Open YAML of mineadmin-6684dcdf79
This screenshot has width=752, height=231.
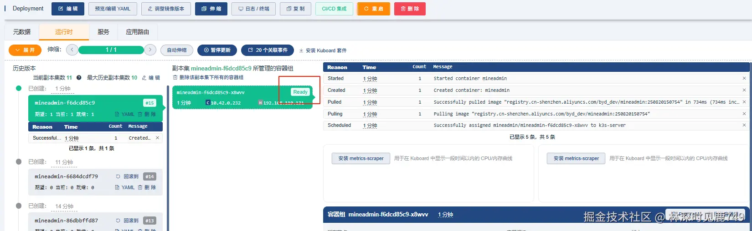click(x=124, y=187)
